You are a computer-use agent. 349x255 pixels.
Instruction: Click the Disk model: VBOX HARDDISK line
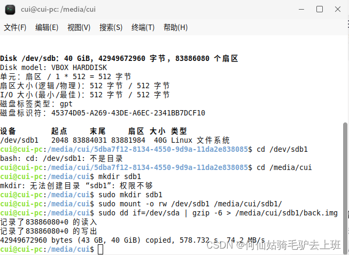53,67
